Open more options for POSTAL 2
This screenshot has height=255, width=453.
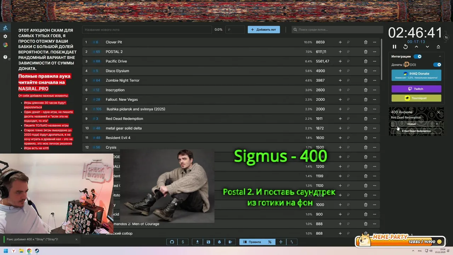pos(374,52)
